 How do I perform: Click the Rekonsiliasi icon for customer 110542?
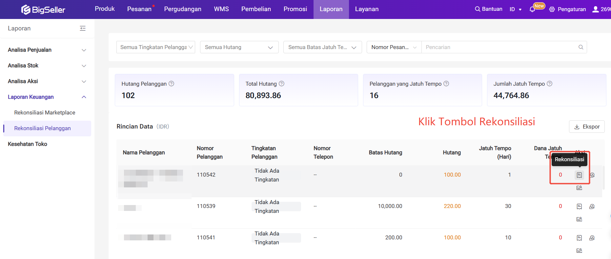(579, 175)
